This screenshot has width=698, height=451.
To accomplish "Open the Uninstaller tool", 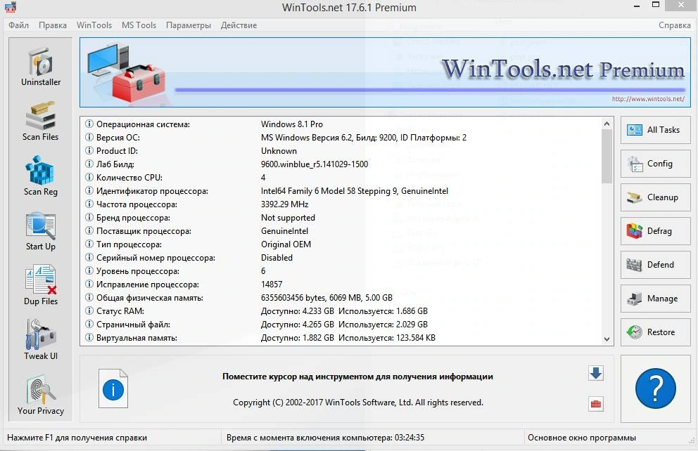I will (x=41, y=67).
